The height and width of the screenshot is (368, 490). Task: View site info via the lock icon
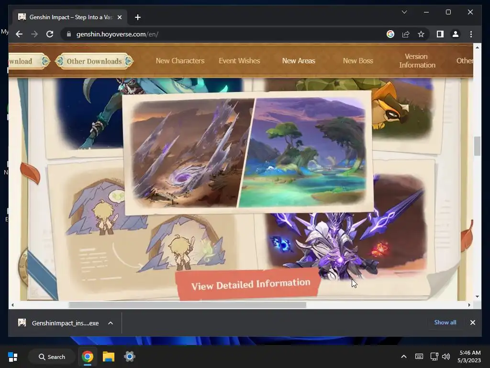(x=69, y=34)
